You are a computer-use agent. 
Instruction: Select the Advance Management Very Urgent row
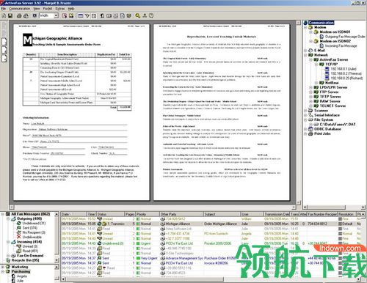pyautogui.click(x=211, y=258)
